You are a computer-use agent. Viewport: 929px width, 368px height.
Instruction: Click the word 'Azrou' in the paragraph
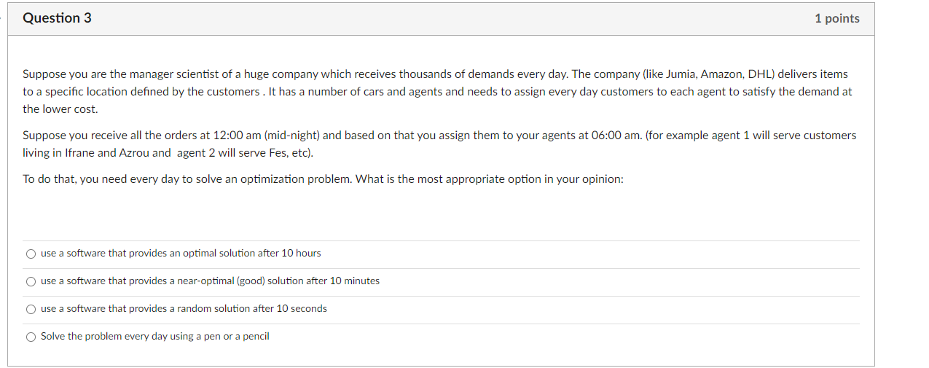[134, 153]
